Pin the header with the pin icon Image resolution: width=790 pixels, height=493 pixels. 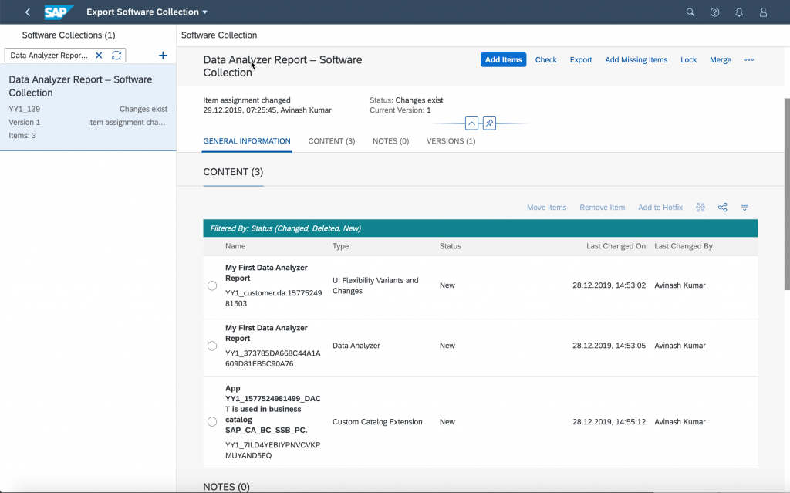[489, 123]
